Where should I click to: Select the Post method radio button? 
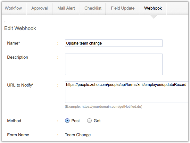coord(67,121)
